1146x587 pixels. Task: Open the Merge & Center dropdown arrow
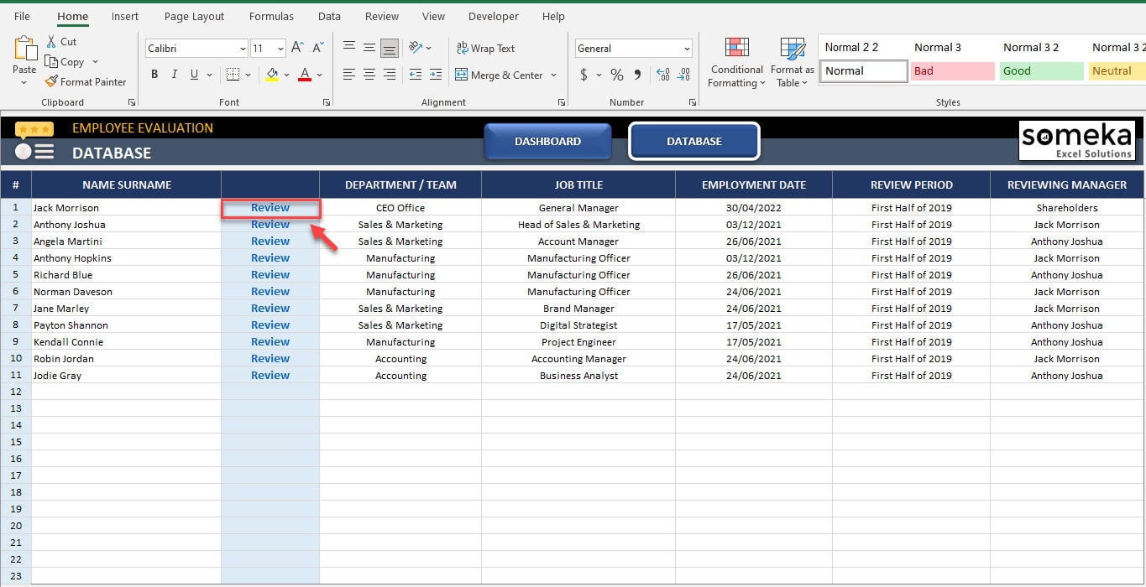tap(554, 75)
